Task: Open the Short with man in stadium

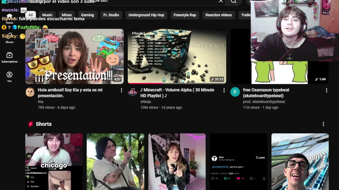Action: click(300, 162)
